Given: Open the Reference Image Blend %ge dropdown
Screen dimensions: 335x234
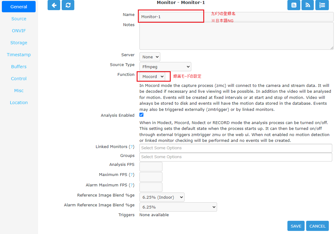Looking at the screenshot, I should click(162, 197).
